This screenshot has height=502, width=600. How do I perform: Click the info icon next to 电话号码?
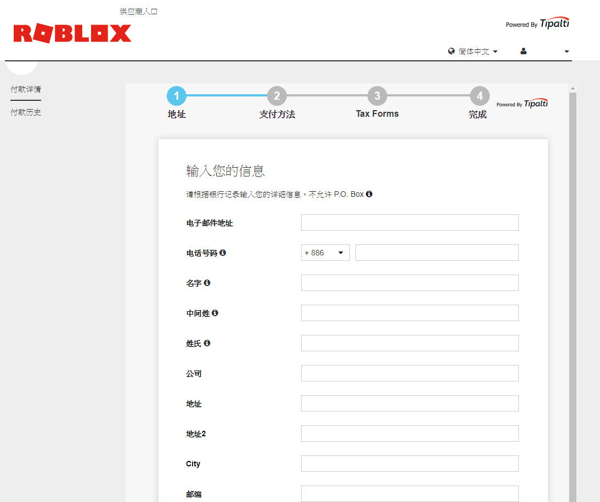[223, 253]
